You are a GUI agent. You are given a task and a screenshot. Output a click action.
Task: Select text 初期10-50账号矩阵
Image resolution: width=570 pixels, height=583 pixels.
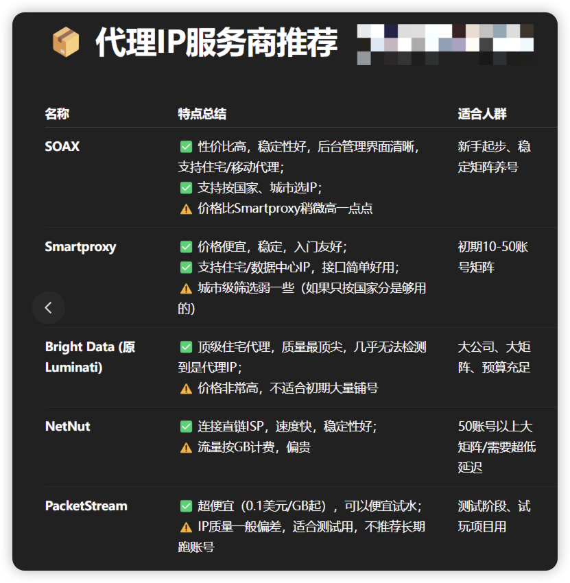pos(493,257)
